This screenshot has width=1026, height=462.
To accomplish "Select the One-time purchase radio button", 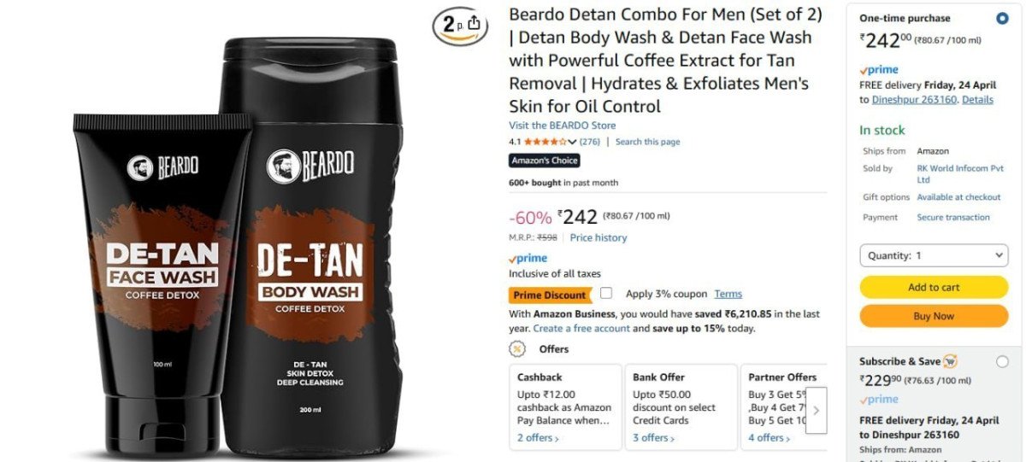I will point(1002,18).
